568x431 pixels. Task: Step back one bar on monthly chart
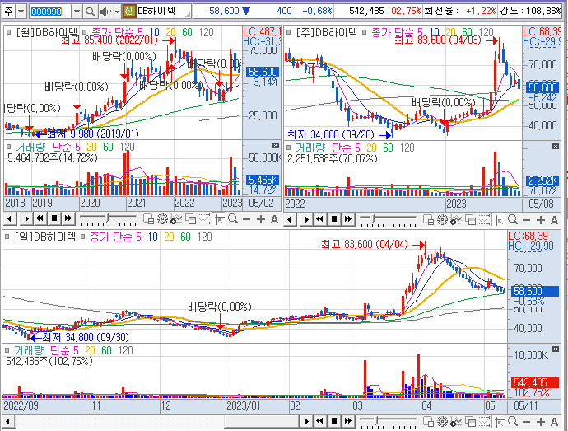pos(10,218)
